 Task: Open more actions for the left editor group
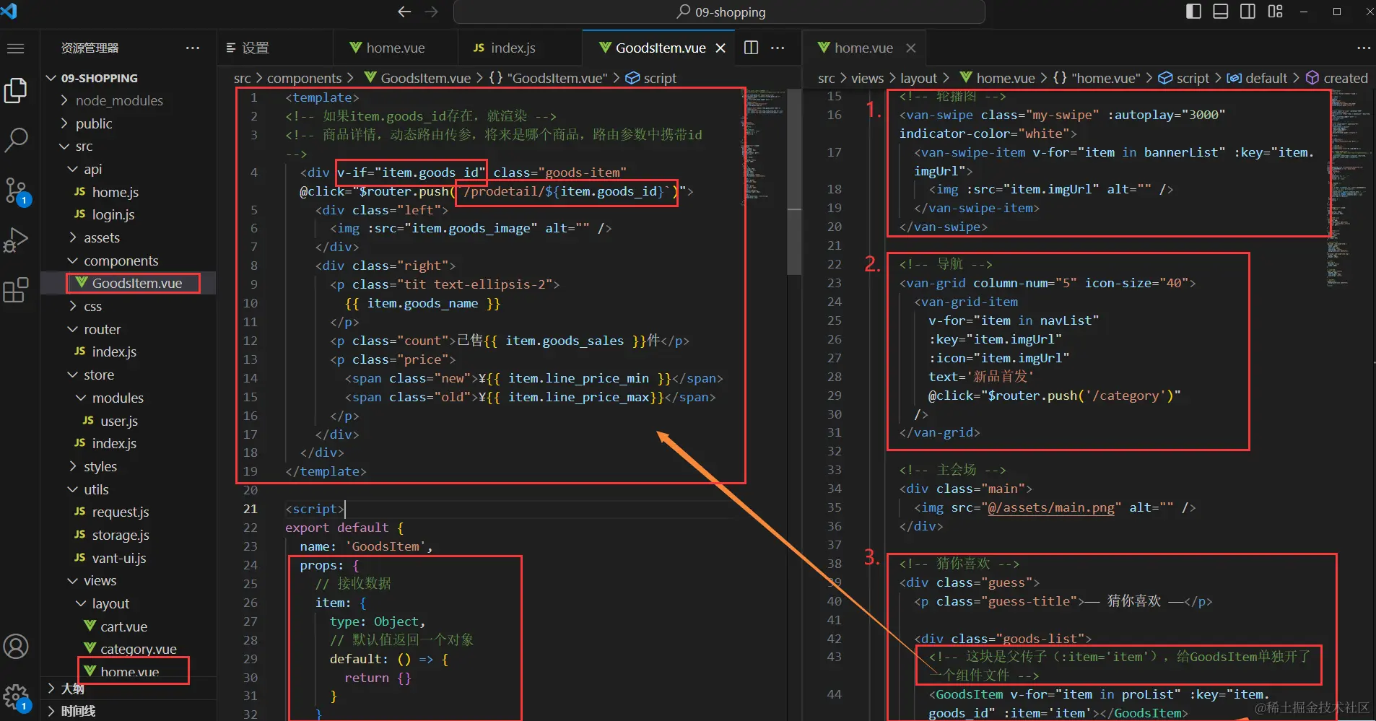click(x=778, y=48)
